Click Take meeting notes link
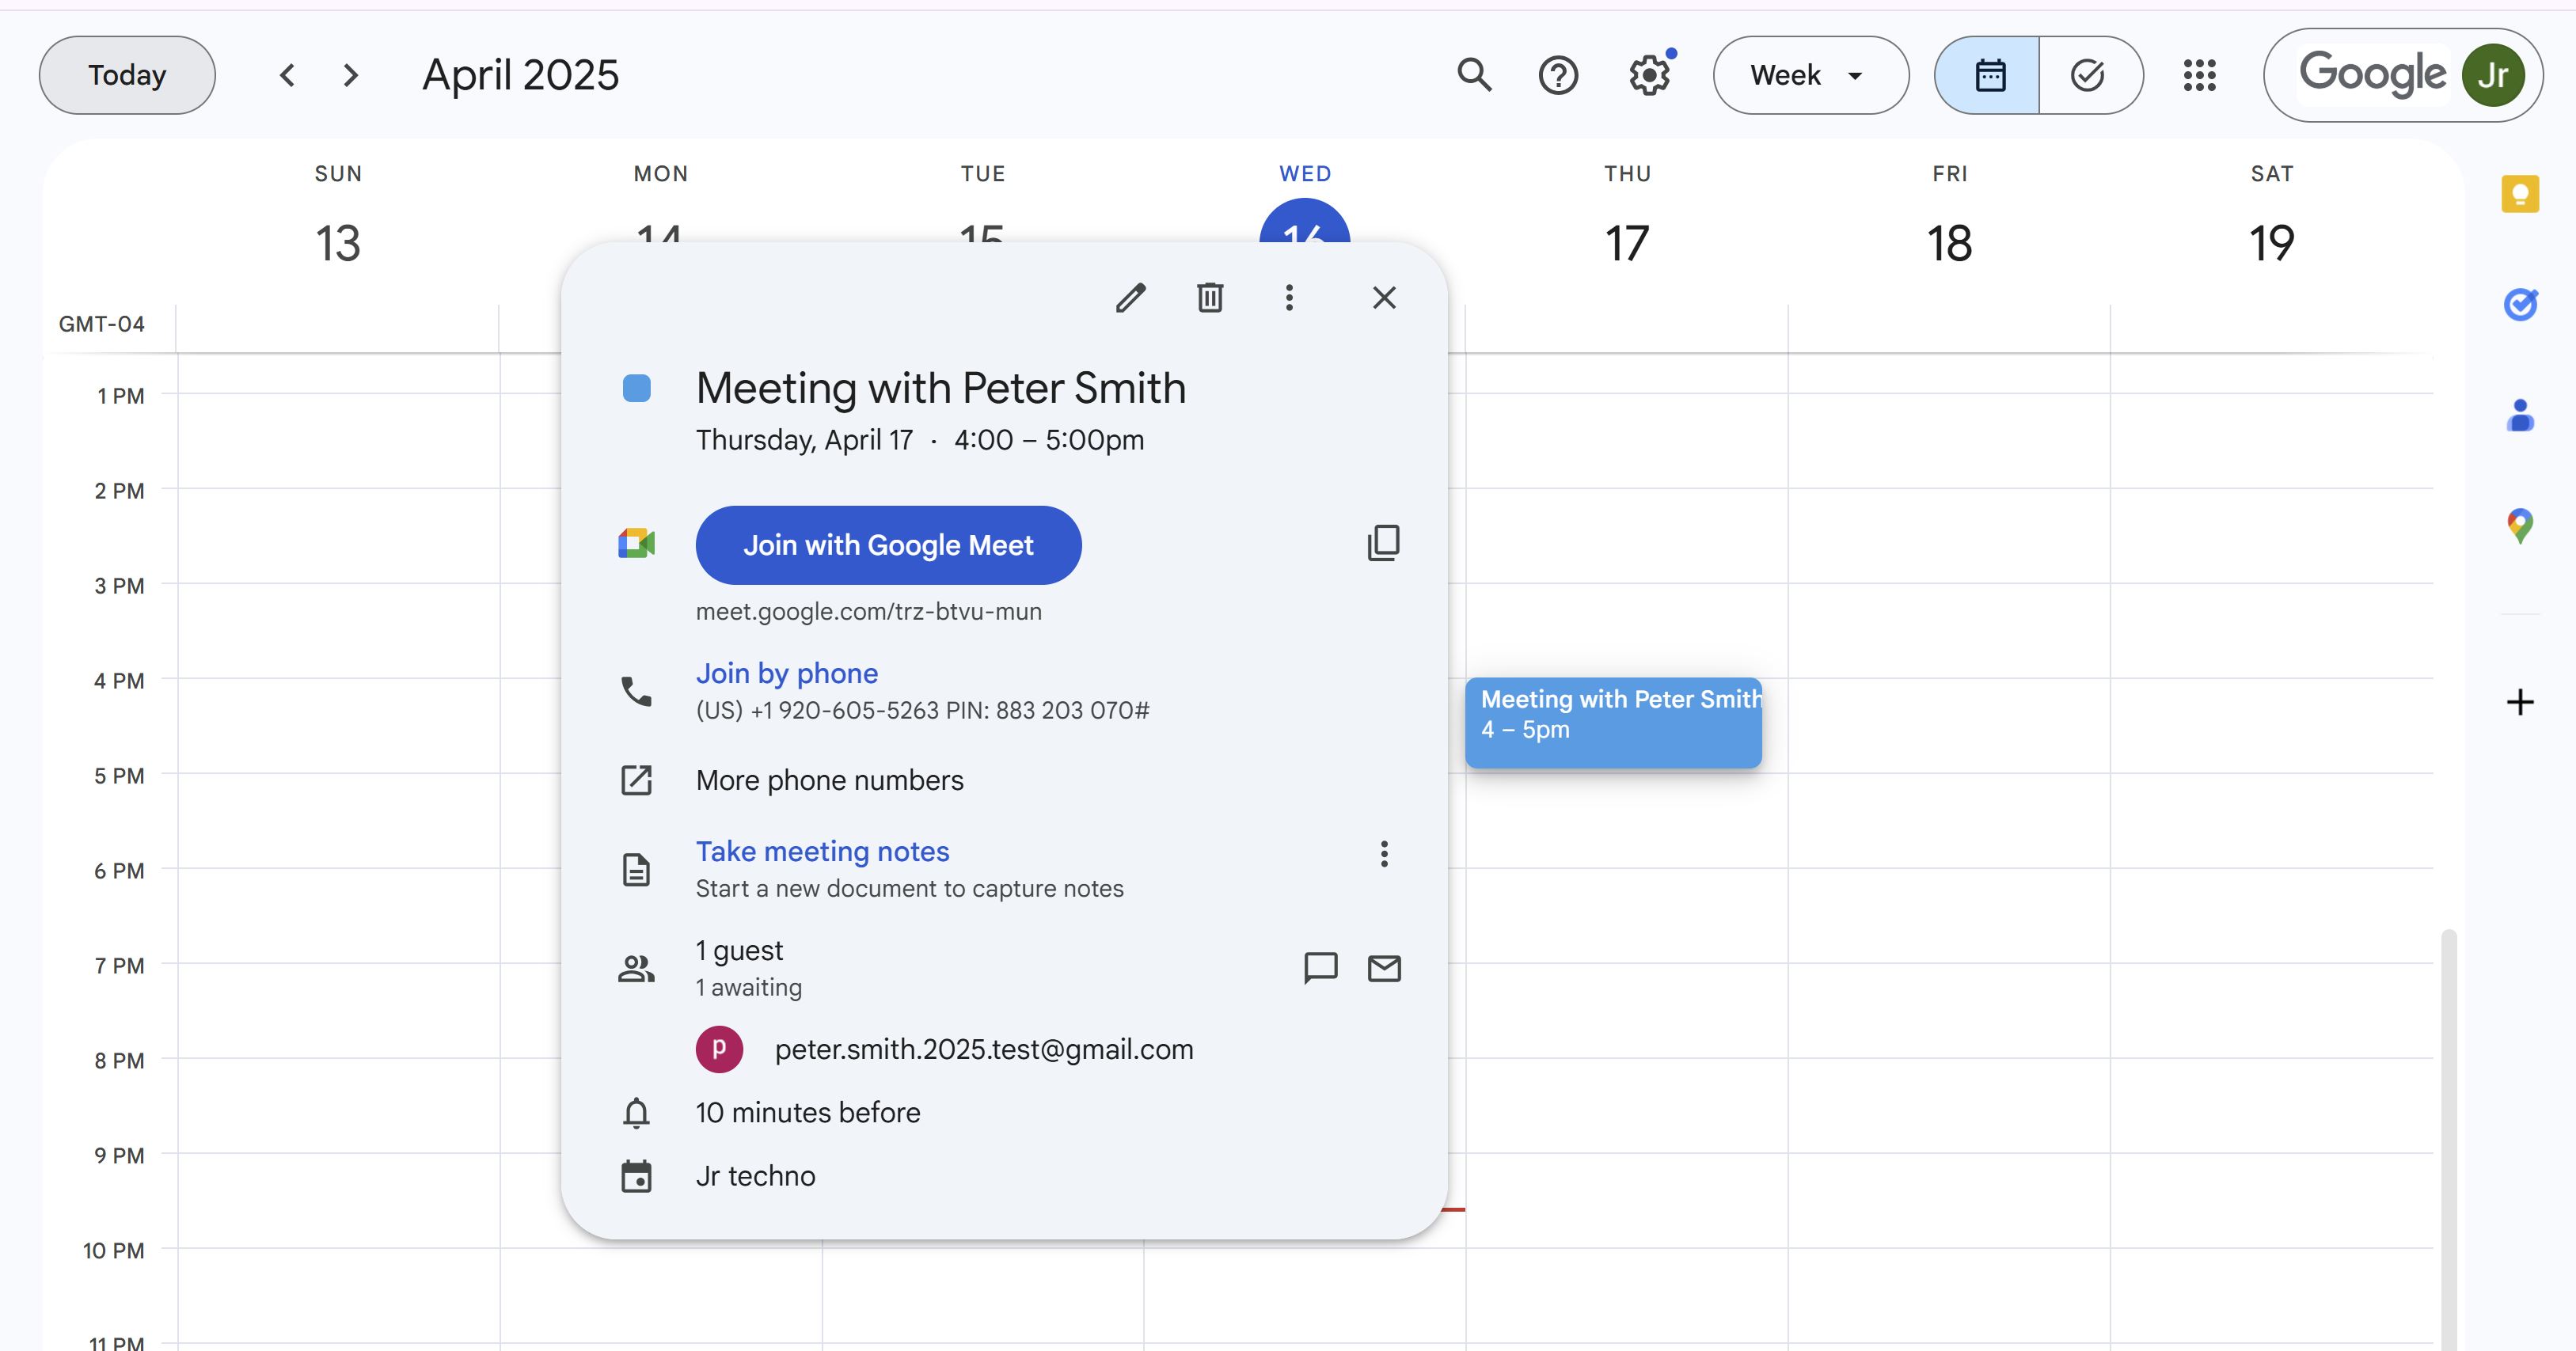The width and height of the screenshot is (2576, 1351). pyautogui.click(x=822, y=851)
